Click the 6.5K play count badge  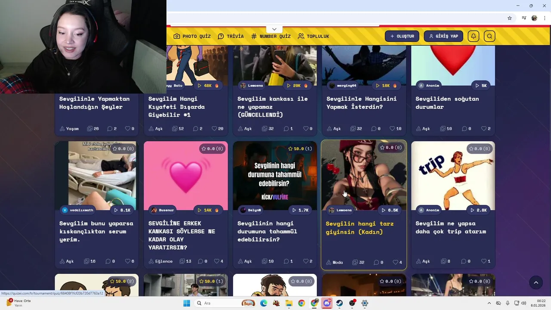tap(390, 210)
